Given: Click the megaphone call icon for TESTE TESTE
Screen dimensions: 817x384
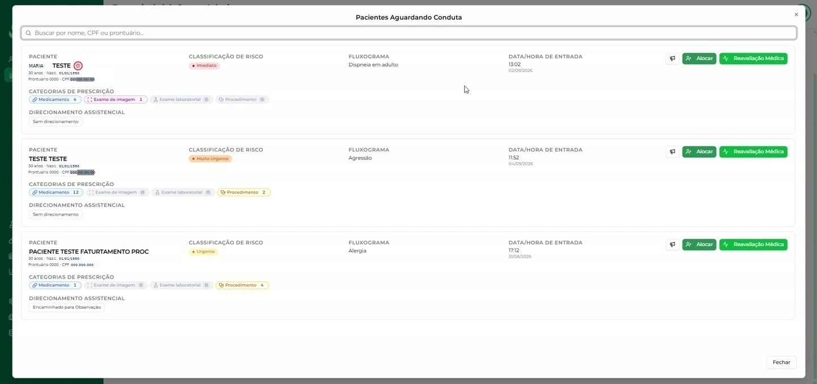Looking at the screenshot, I should coord(672,151).
